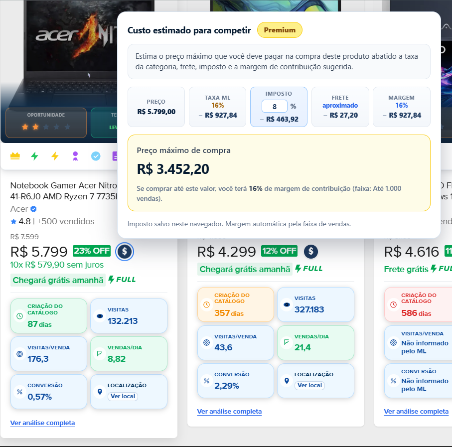Open Ver análise completa for Acer Nitro
The height and width of the screenshot is (447, 452).
[42, 423]
